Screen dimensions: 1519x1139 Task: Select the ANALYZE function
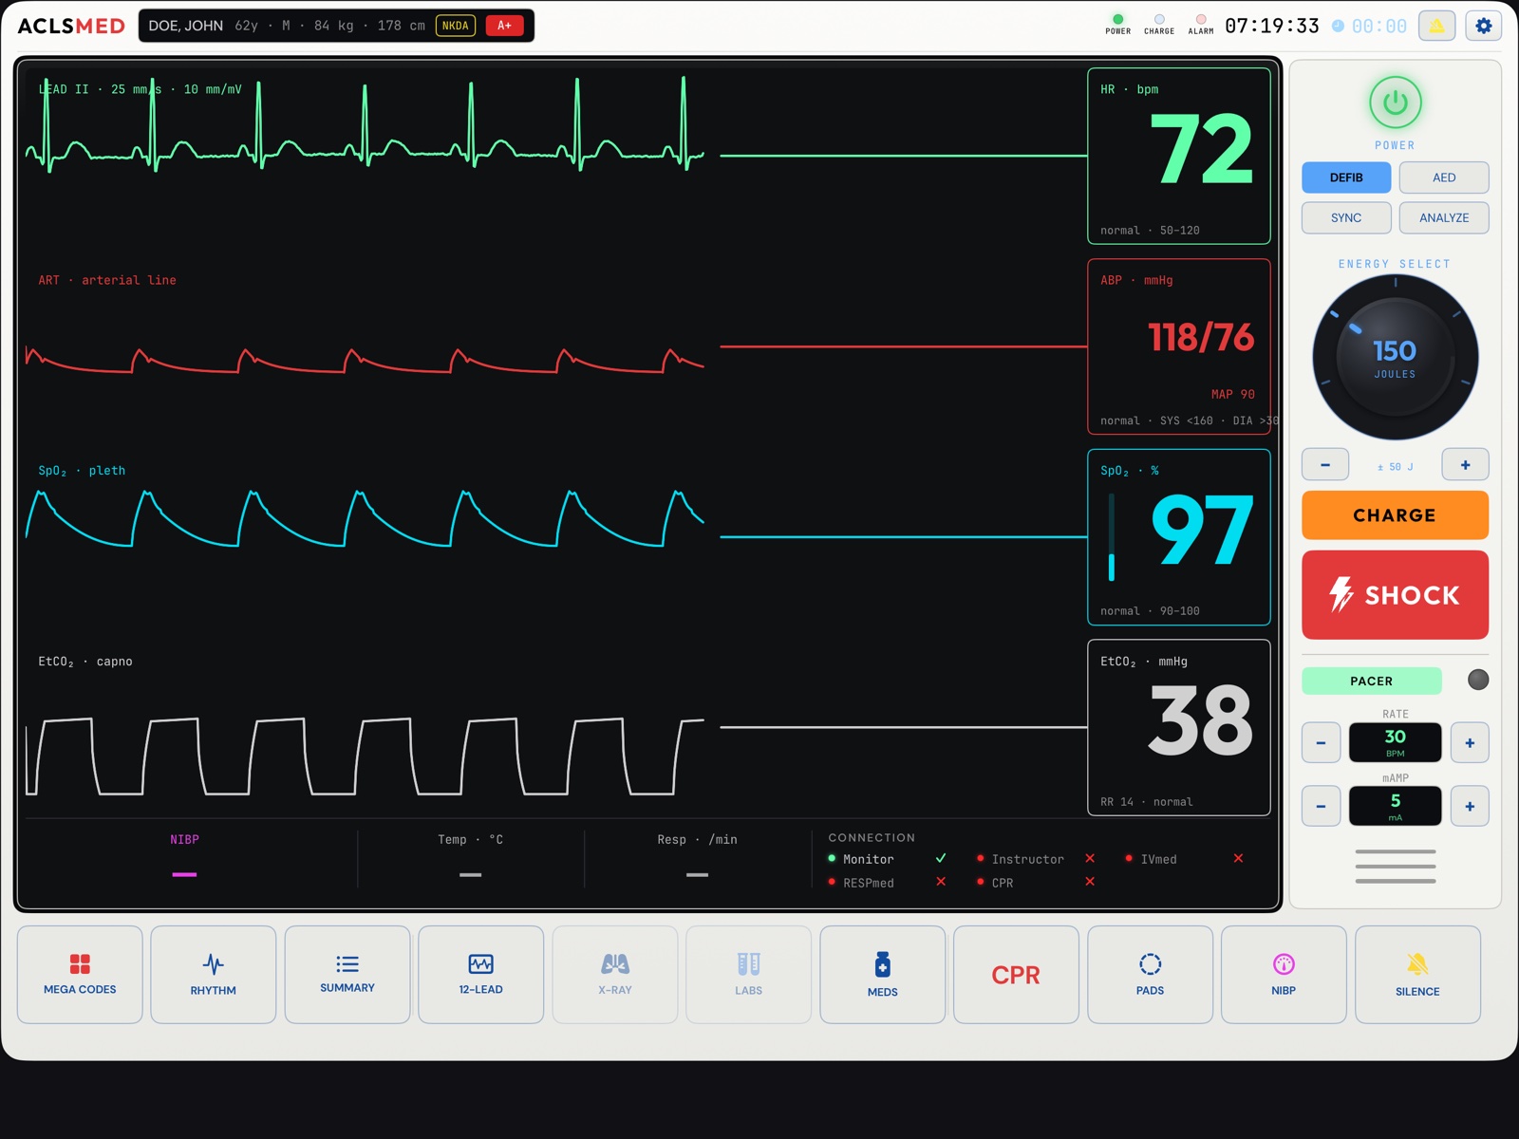(1444, 217)
